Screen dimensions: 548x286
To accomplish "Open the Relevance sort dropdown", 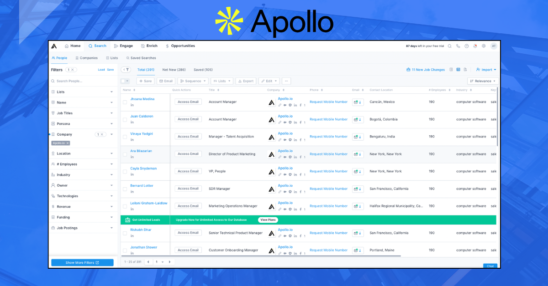I will [483, 81].
